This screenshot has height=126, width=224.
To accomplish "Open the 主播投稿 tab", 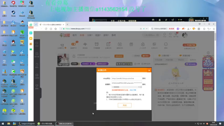I will pos(164,55).
